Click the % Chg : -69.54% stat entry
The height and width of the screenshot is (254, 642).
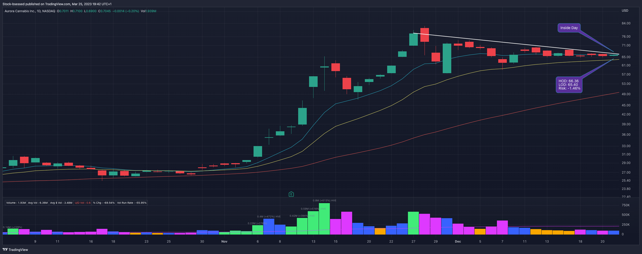[104, 203]
